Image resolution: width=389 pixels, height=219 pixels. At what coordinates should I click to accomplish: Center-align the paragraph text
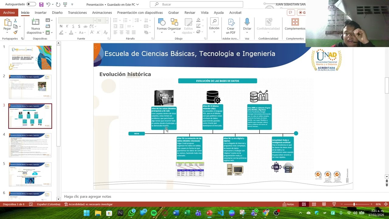point(122,33)
